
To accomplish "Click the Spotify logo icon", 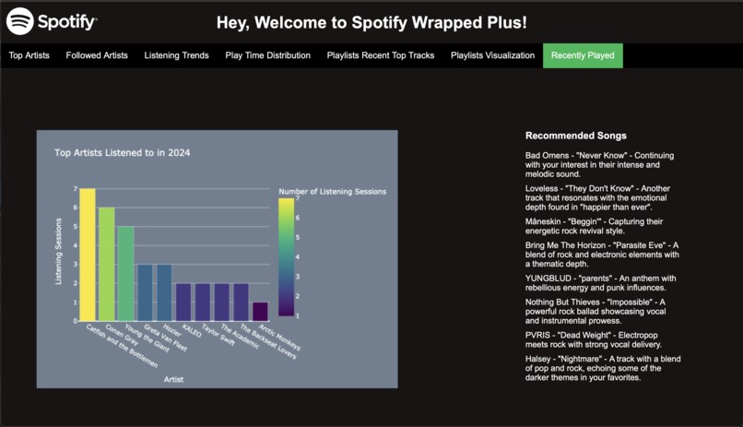I will [x=20, y=21].
